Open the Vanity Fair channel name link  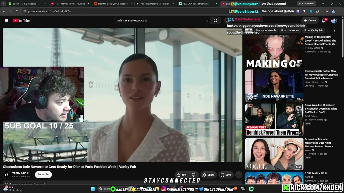pyautogui.click(x=19, y=173)
